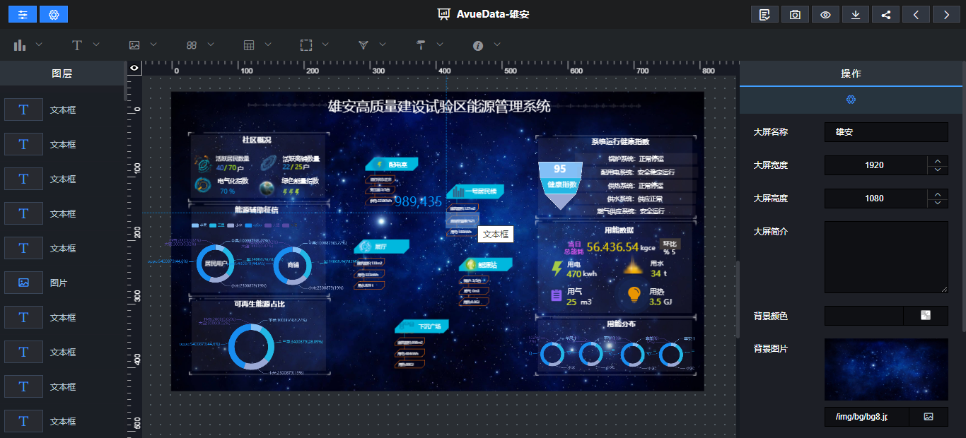Expand arrow next to info tool
Image resolution: width=966 pixels, height=438 pixels.
pos(497,45)
